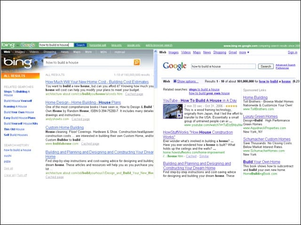Open Gmail link

(x=233, y=52)
